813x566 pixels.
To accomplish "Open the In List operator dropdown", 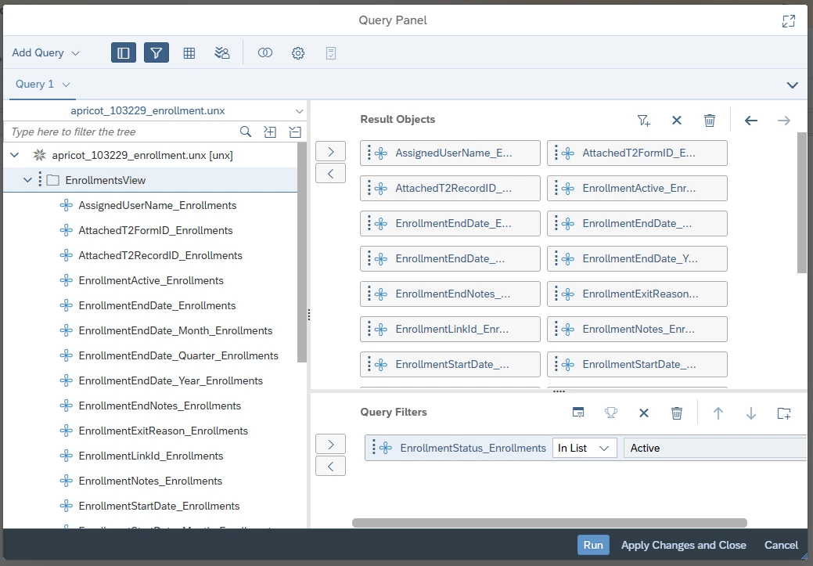I will [585, 449].
